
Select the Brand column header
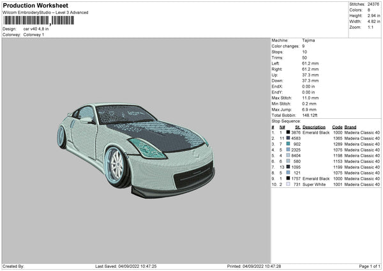[350, 127]
